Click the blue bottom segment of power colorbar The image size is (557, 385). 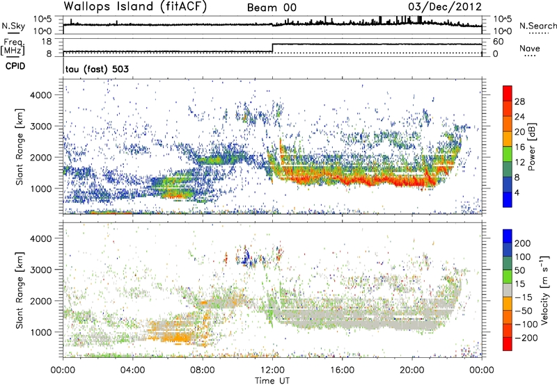508,199
